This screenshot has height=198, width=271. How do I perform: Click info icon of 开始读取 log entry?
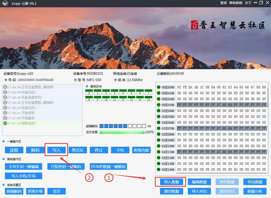coord(5,113)
